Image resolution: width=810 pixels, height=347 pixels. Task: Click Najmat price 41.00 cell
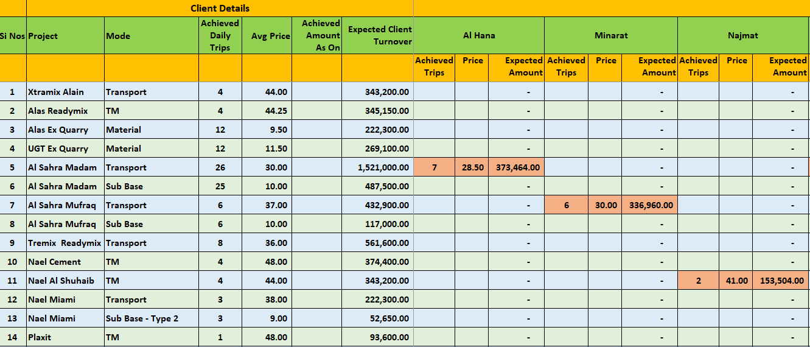click(736, 281)
